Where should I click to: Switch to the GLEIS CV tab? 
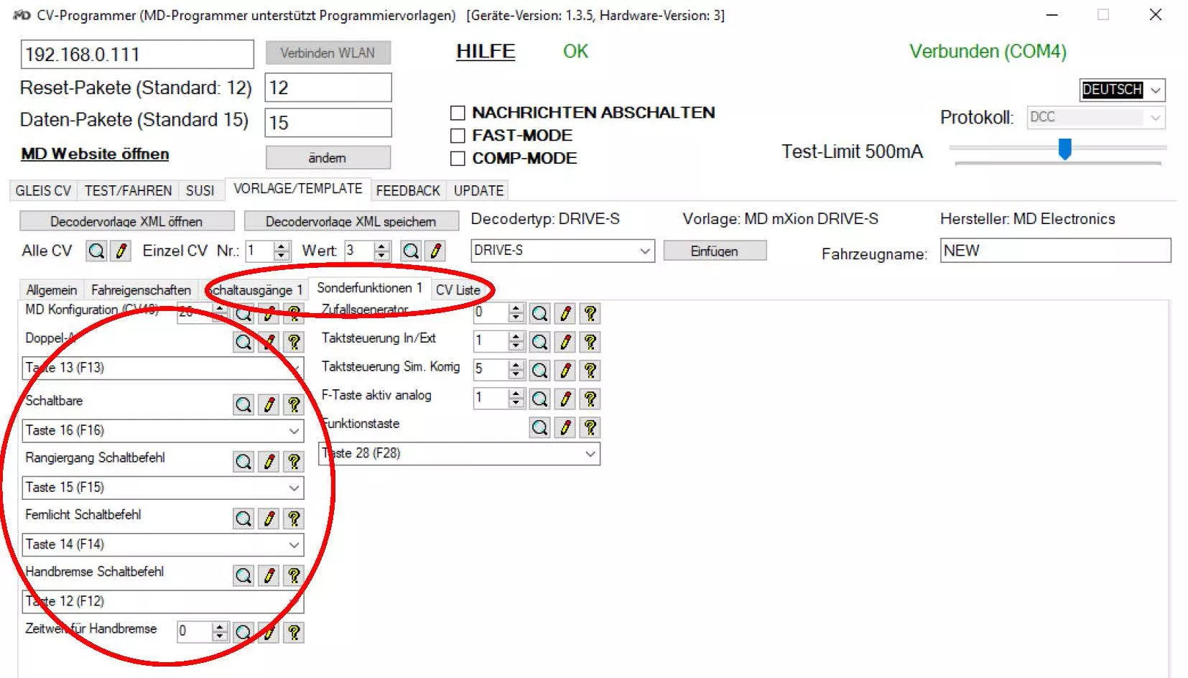(43, 191)
